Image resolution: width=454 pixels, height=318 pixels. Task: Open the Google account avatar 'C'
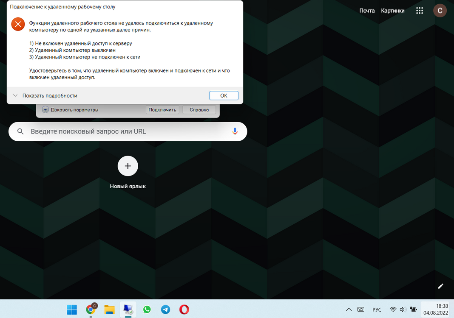(440, 11)
